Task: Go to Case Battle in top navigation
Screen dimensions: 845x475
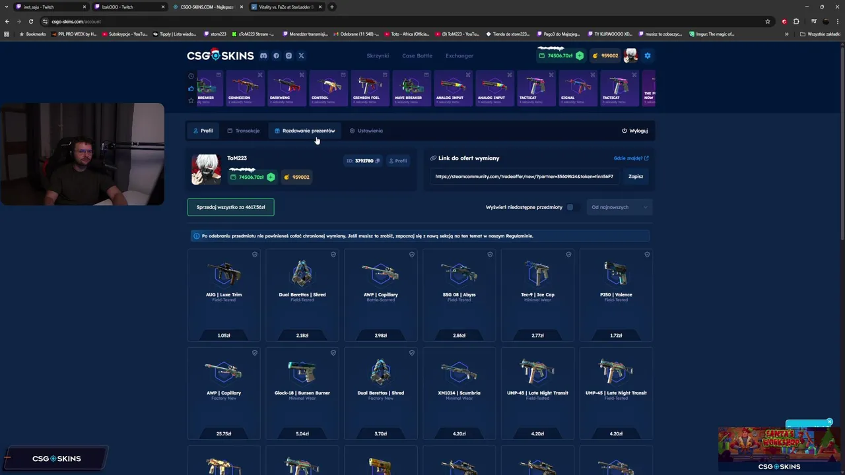Action: click(417, 55)
